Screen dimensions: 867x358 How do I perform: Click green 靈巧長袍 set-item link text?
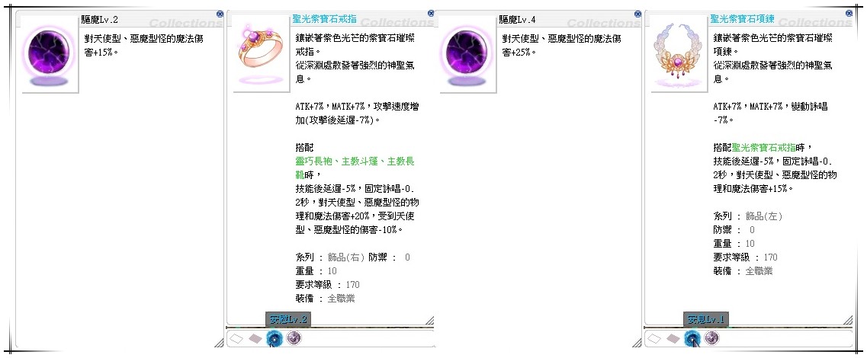pos(315,161)
